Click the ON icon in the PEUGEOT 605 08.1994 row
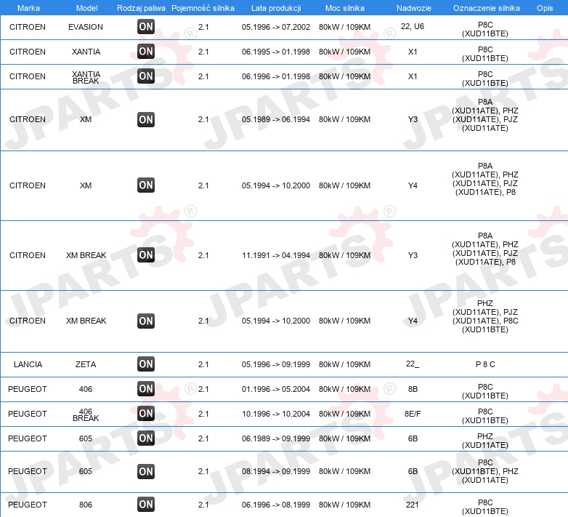The width and height of the screenshot is (568, 517). click(145, 471)
